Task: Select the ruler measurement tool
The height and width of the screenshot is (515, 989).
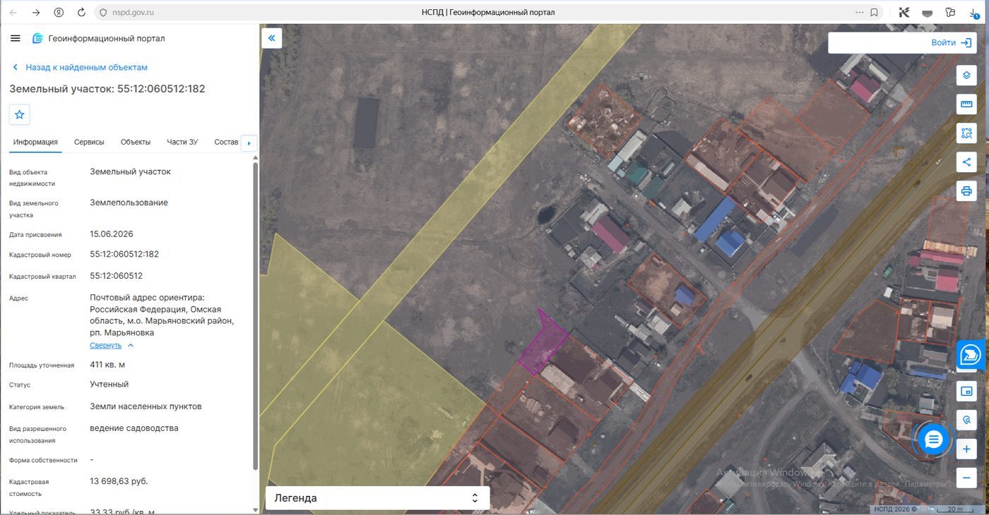Action: click(966, 104)
